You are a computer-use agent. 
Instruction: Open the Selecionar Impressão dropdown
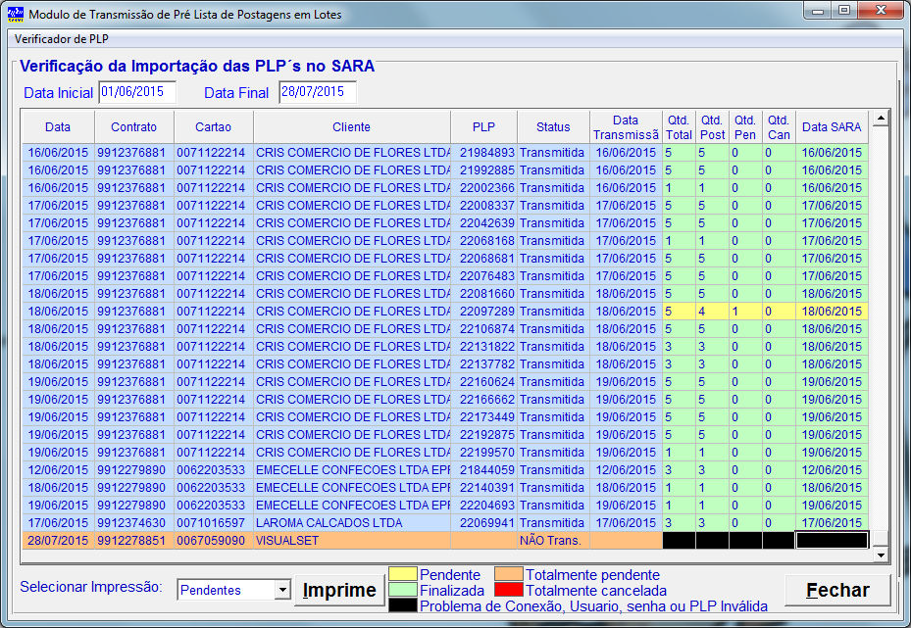282,590
